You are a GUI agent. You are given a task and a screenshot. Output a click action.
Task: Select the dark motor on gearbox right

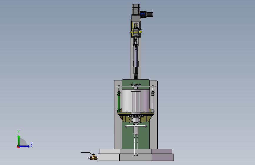(x=150, y=14)
